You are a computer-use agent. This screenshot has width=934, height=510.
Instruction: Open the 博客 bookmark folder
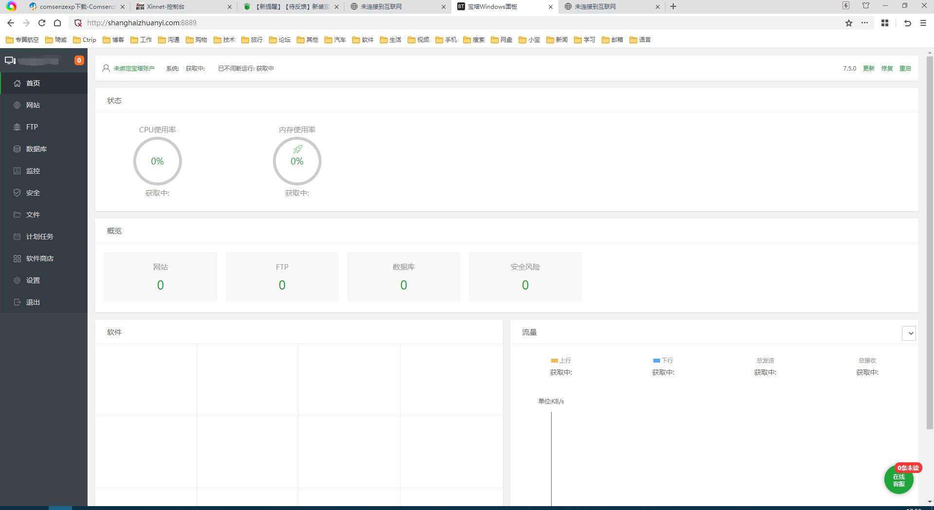click(x=113, y=40)
